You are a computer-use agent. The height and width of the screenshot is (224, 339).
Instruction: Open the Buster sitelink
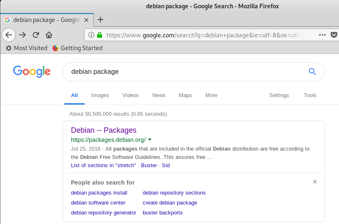(x=149, y=166)
